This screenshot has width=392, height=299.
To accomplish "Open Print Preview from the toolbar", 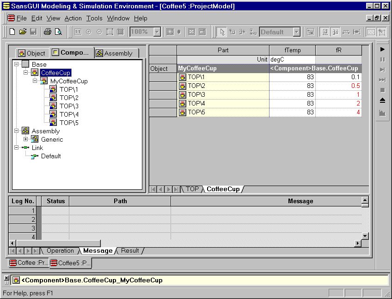I will [x=58, y=32].
